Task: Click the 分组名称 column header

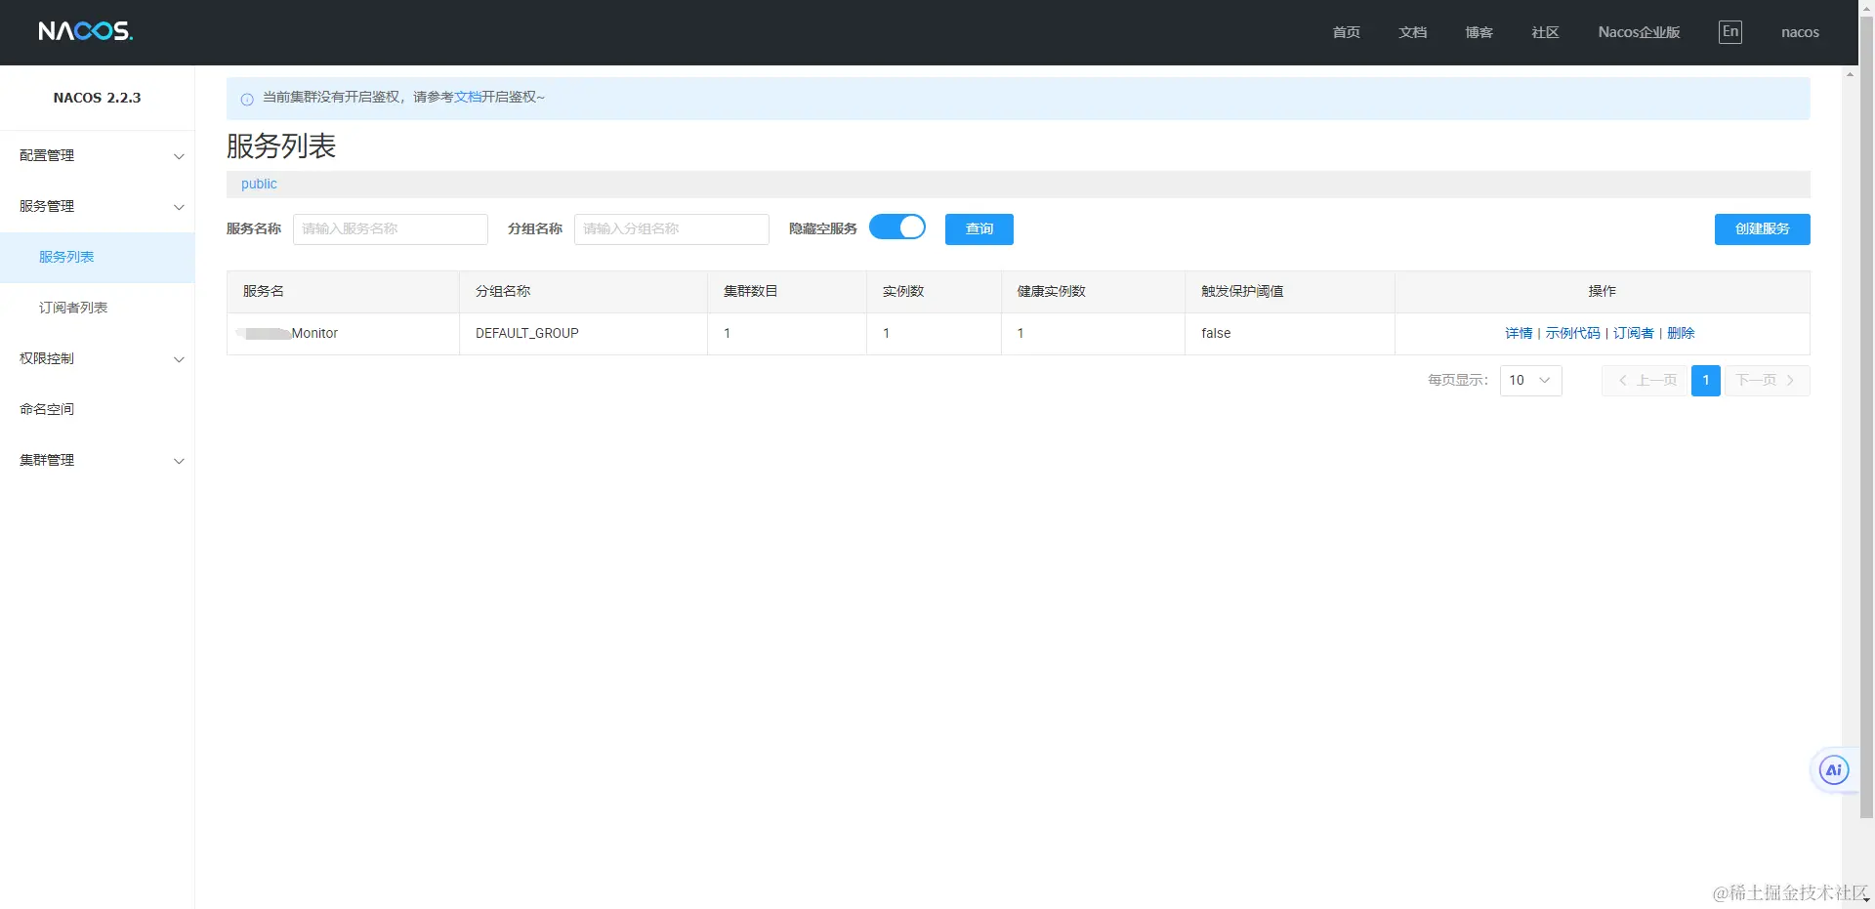Action: point(583,291)
